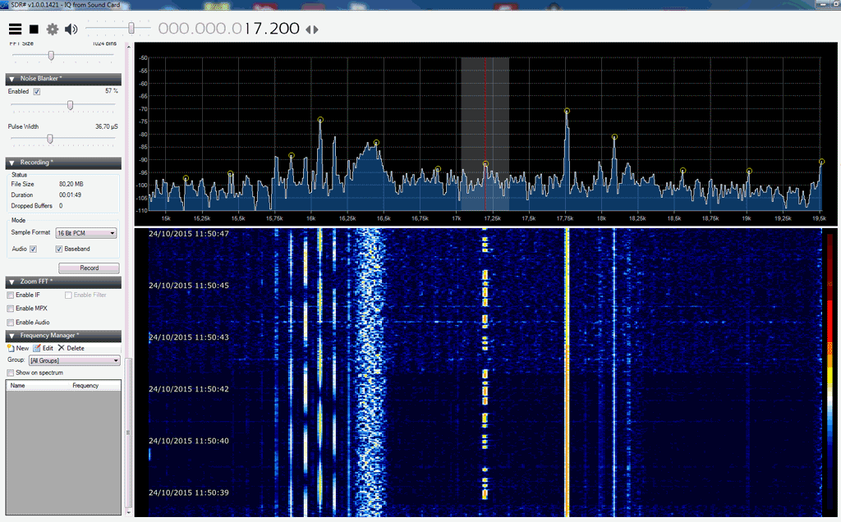Click the waterfall timestamp 24/10/2015 11:50:43
This screenshot has height=522, width=841.
189,337
